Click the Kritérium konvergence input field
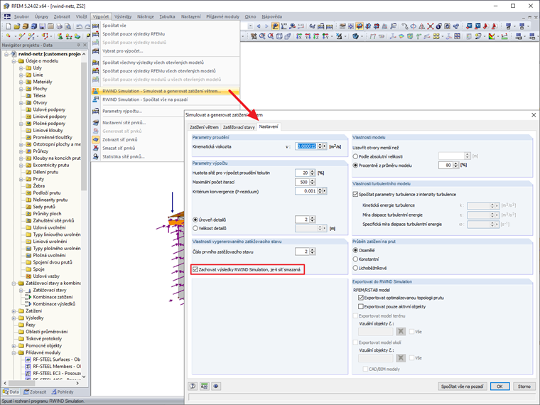The width and height of the screenshot is (540, 405). [306, 191]
